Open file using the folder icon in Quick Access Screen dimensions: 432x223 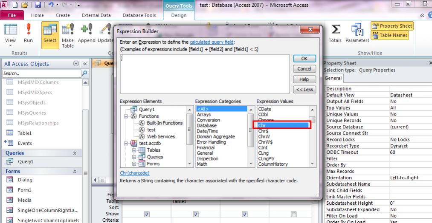25,5
